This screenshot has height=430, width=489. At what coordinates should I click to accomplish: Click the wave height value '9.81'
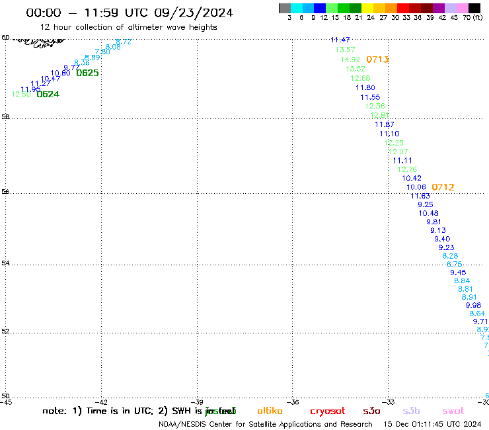pyautogui.click(x=433, y=222)
